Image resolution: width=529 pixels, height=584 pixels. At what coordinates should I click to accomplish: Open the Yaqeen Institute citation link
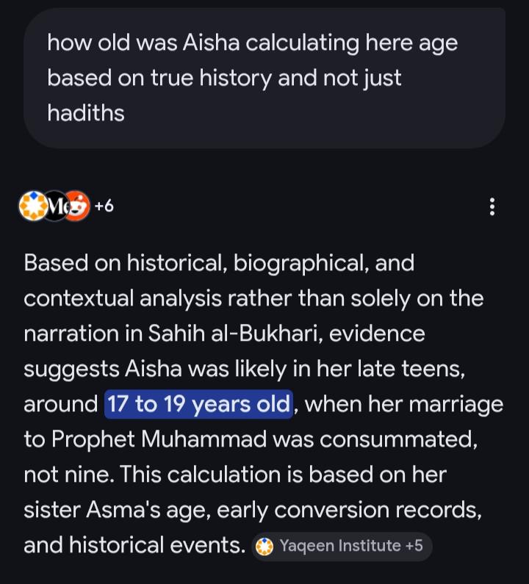[339, 546]
